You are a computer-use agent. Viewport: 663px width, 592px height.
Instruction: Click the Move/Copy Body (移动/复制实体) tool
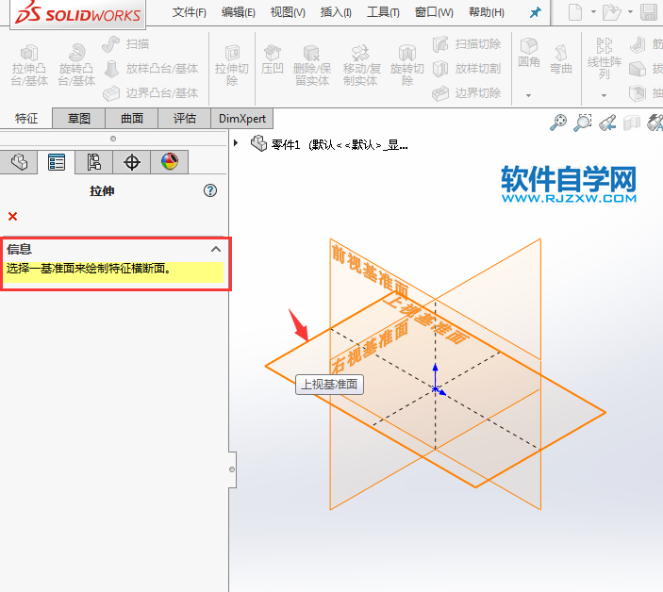[x=361, y=65]
